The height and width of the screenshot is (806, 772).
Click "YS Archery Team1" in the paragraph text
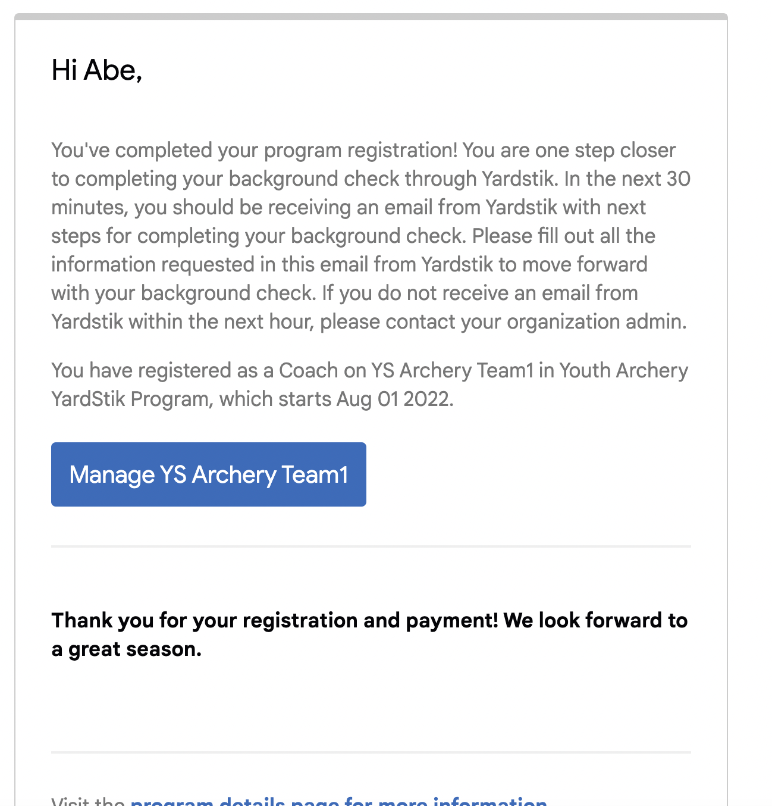tap(453, 370)
